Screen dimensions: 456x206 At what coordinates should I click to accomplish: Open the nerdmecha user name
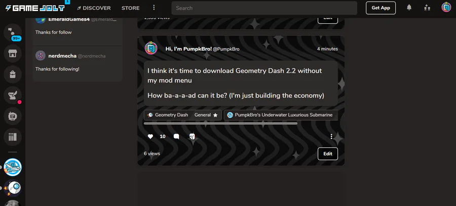pos(62,56)
